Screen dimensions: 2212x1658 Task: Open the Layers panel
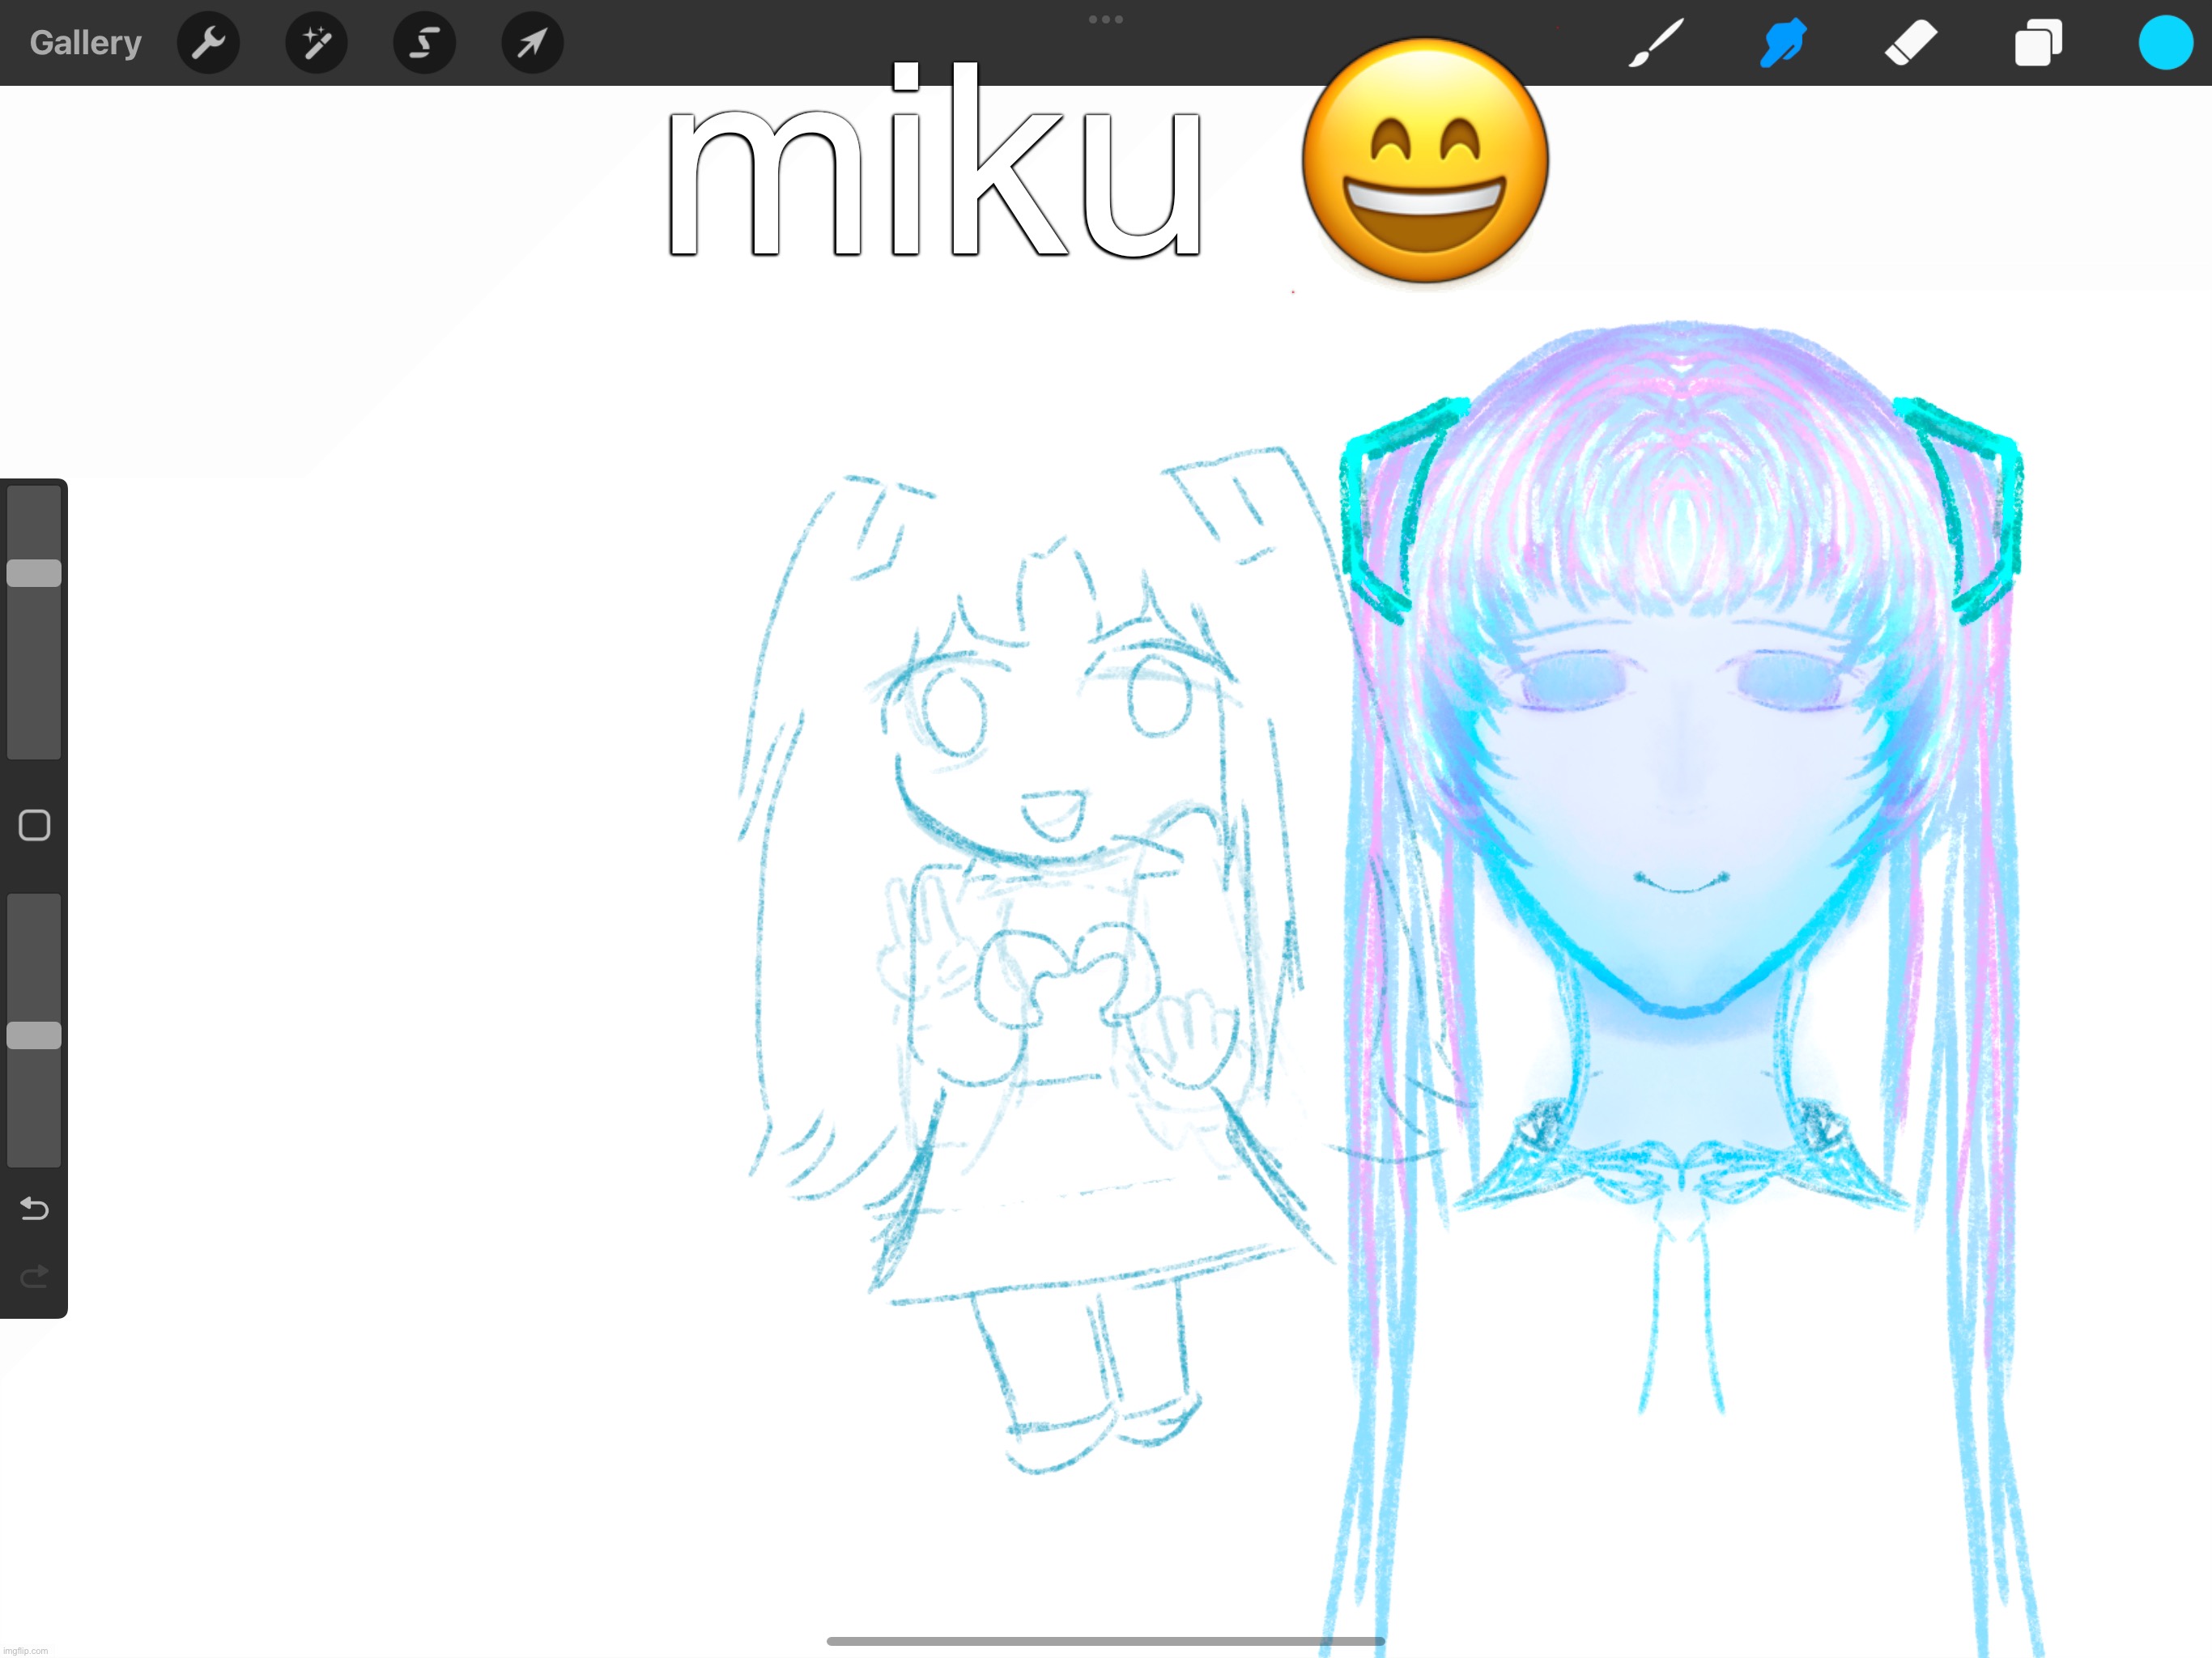coord(2038,43)
